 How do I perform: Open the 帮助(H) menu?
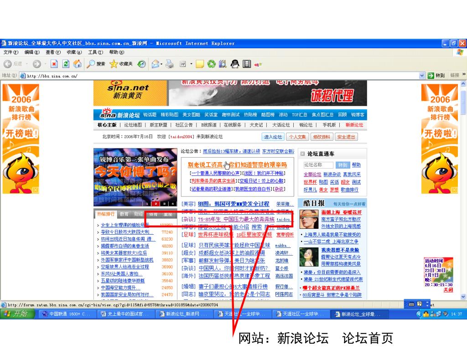116,52
